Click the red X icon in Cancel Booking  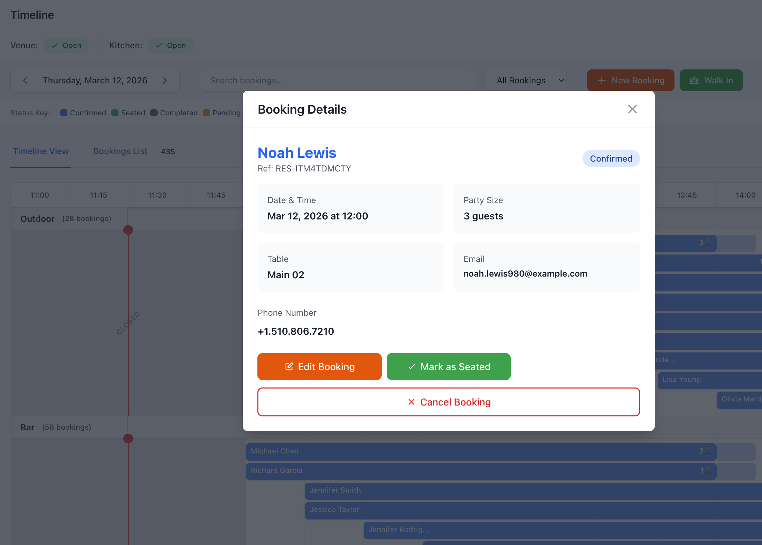click(x=411, y=402)
